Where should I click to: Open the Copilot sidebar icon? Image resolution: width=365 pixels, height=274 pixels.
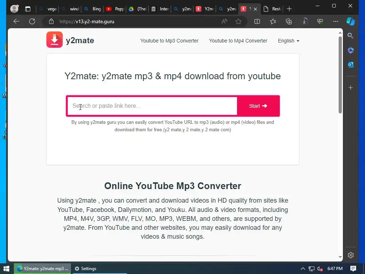(x=351, y=21)
